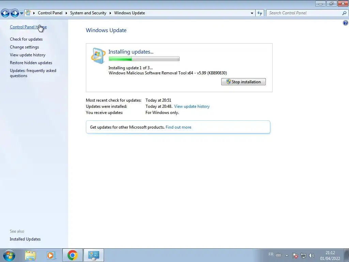Click keyboard icon in system tray

[278, 255]
